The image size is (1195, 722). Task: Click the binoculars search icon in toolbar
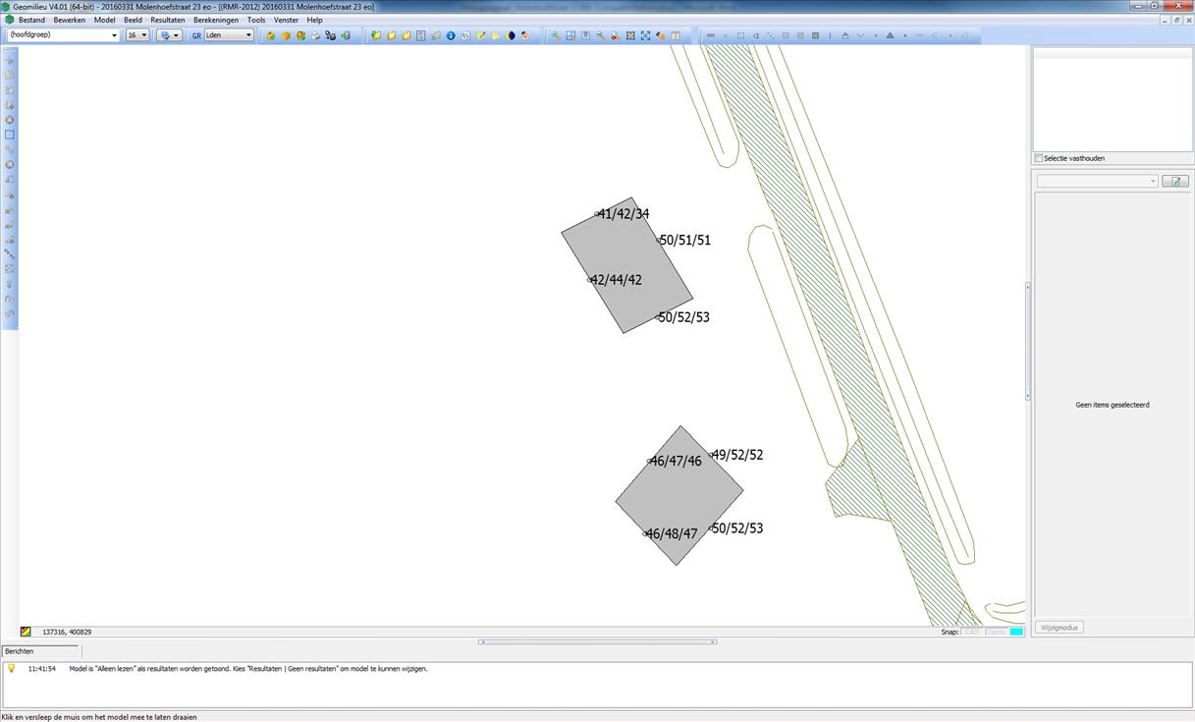point(330,35)
